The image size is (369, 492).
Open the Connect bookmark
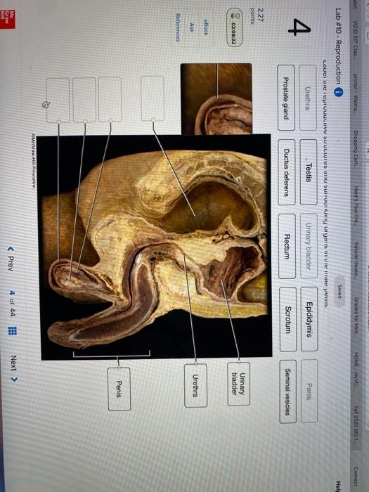(356, 477)
